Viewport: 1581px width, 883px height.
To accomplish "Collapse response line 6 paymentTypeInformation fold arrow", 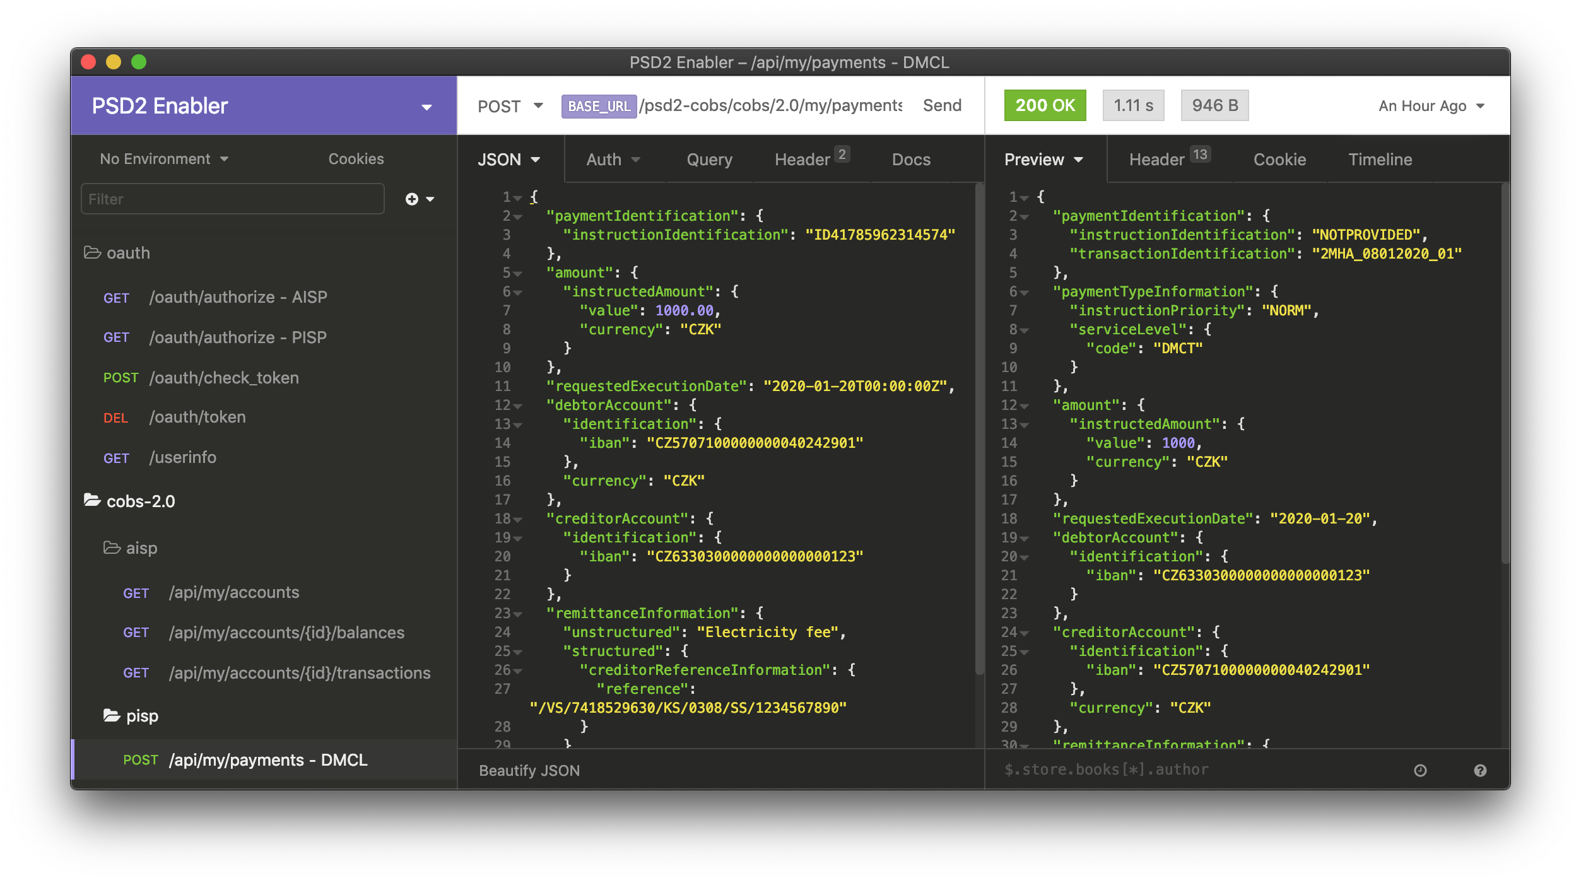I will (1025, 293).
